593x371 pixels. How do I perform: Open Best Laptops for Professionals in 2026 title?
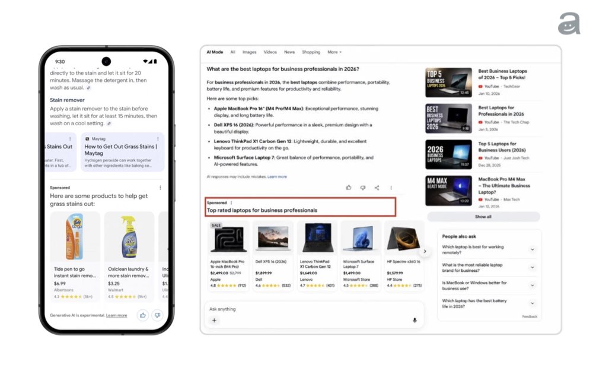coord(501,110)
